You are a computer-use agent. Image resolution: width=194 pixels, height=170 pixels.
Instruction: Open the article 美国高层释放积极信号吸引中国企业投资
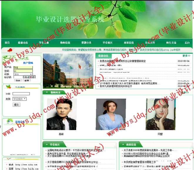(x=146, y=156)
